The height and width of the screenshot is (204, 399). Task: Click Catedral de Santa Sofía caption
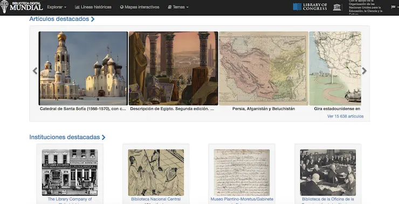pyautogui.click(x=83, y=109)
